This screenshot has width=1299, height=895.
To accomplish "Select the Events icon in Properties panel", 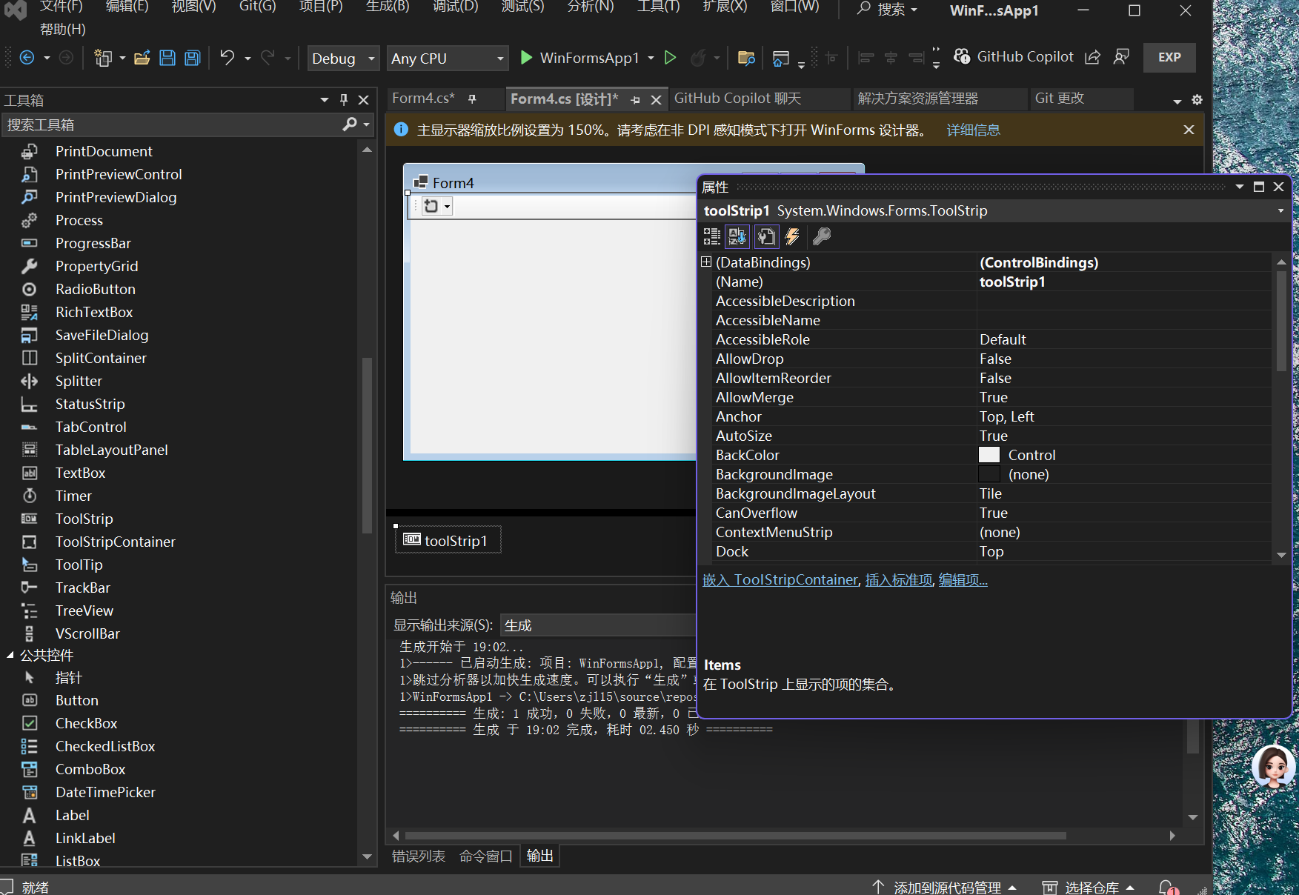I will click(x=792, y=236).
